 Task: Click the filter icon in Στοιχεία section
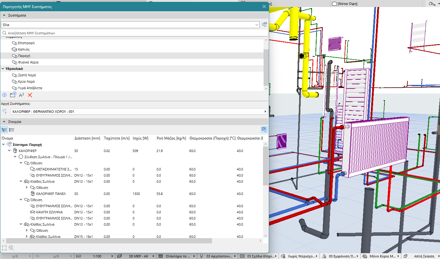pyautogui.click(x=264, y=129)
